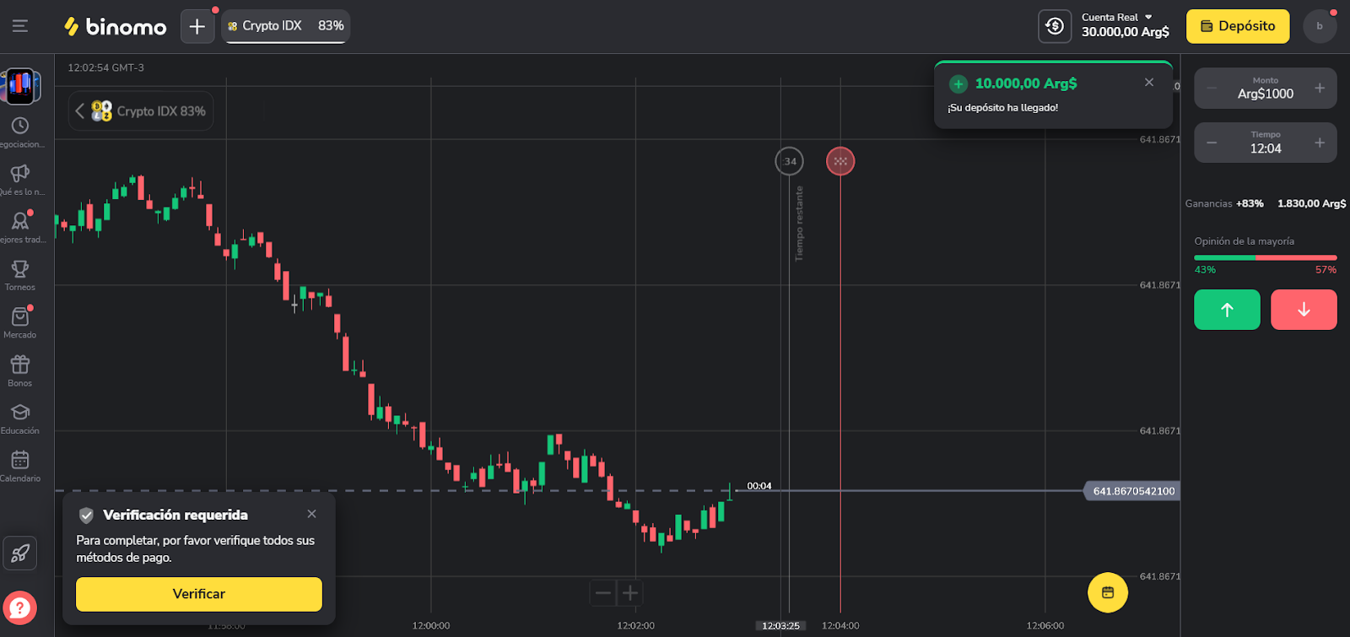Viewport: 1350px width, 637px height.
Task: Open the Calendario icon in sidebar
Action: point(20,461)
